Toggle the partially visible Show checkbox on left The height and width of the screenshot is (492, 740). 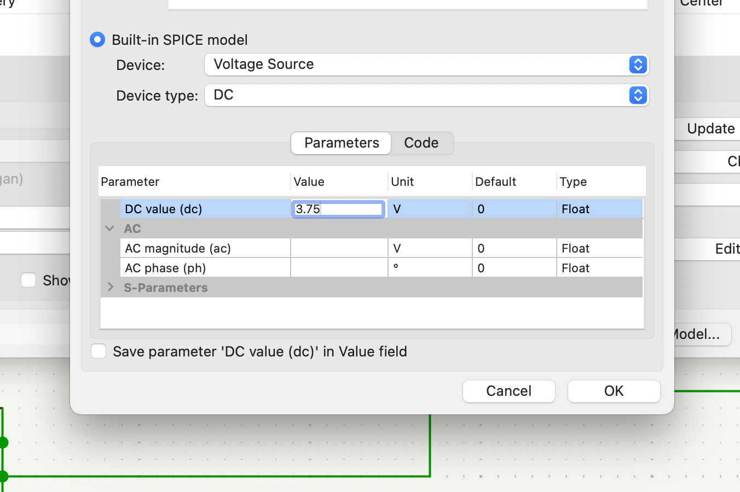click(28, 280)
